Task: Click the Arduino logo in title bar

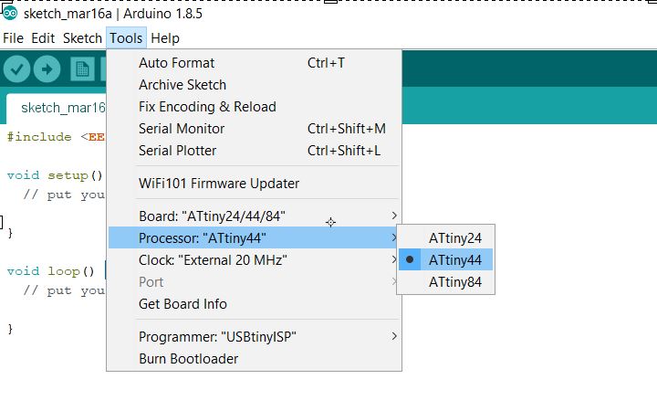Action: [11, 14]
